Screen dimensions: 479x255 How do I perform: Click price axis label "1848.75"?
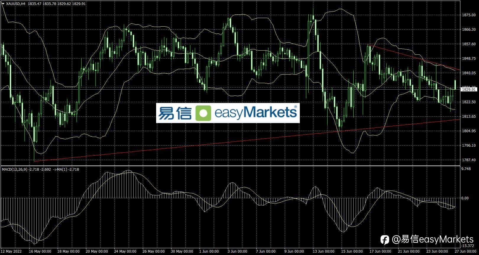[469, 59]
